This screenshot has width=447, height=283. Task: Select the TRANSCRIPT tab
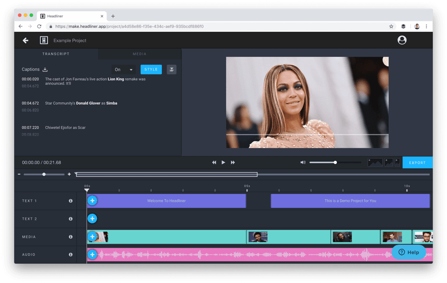coord(56,54)
